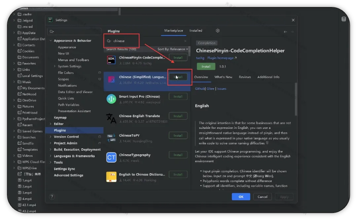
Task: Install the ChinesePinyin-CodeCompletionHelper from the list
Action: point(178,57)
